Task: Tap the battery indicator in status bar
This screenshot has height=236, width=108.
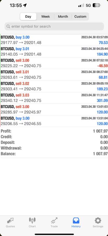Action: [97, 5]
